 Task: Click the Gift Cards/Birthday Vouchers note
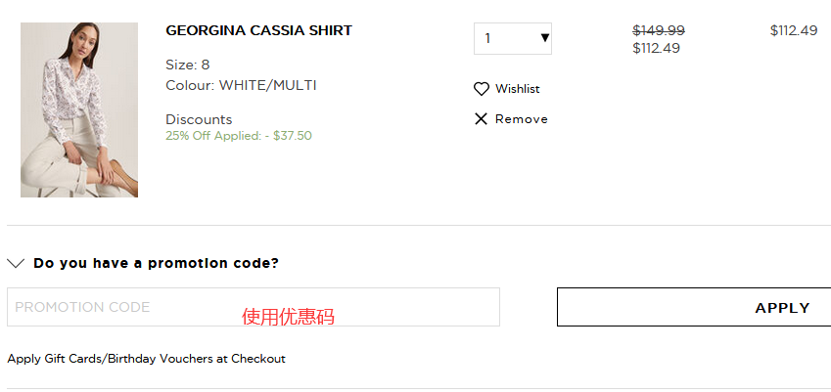click(x=146, y=359)
